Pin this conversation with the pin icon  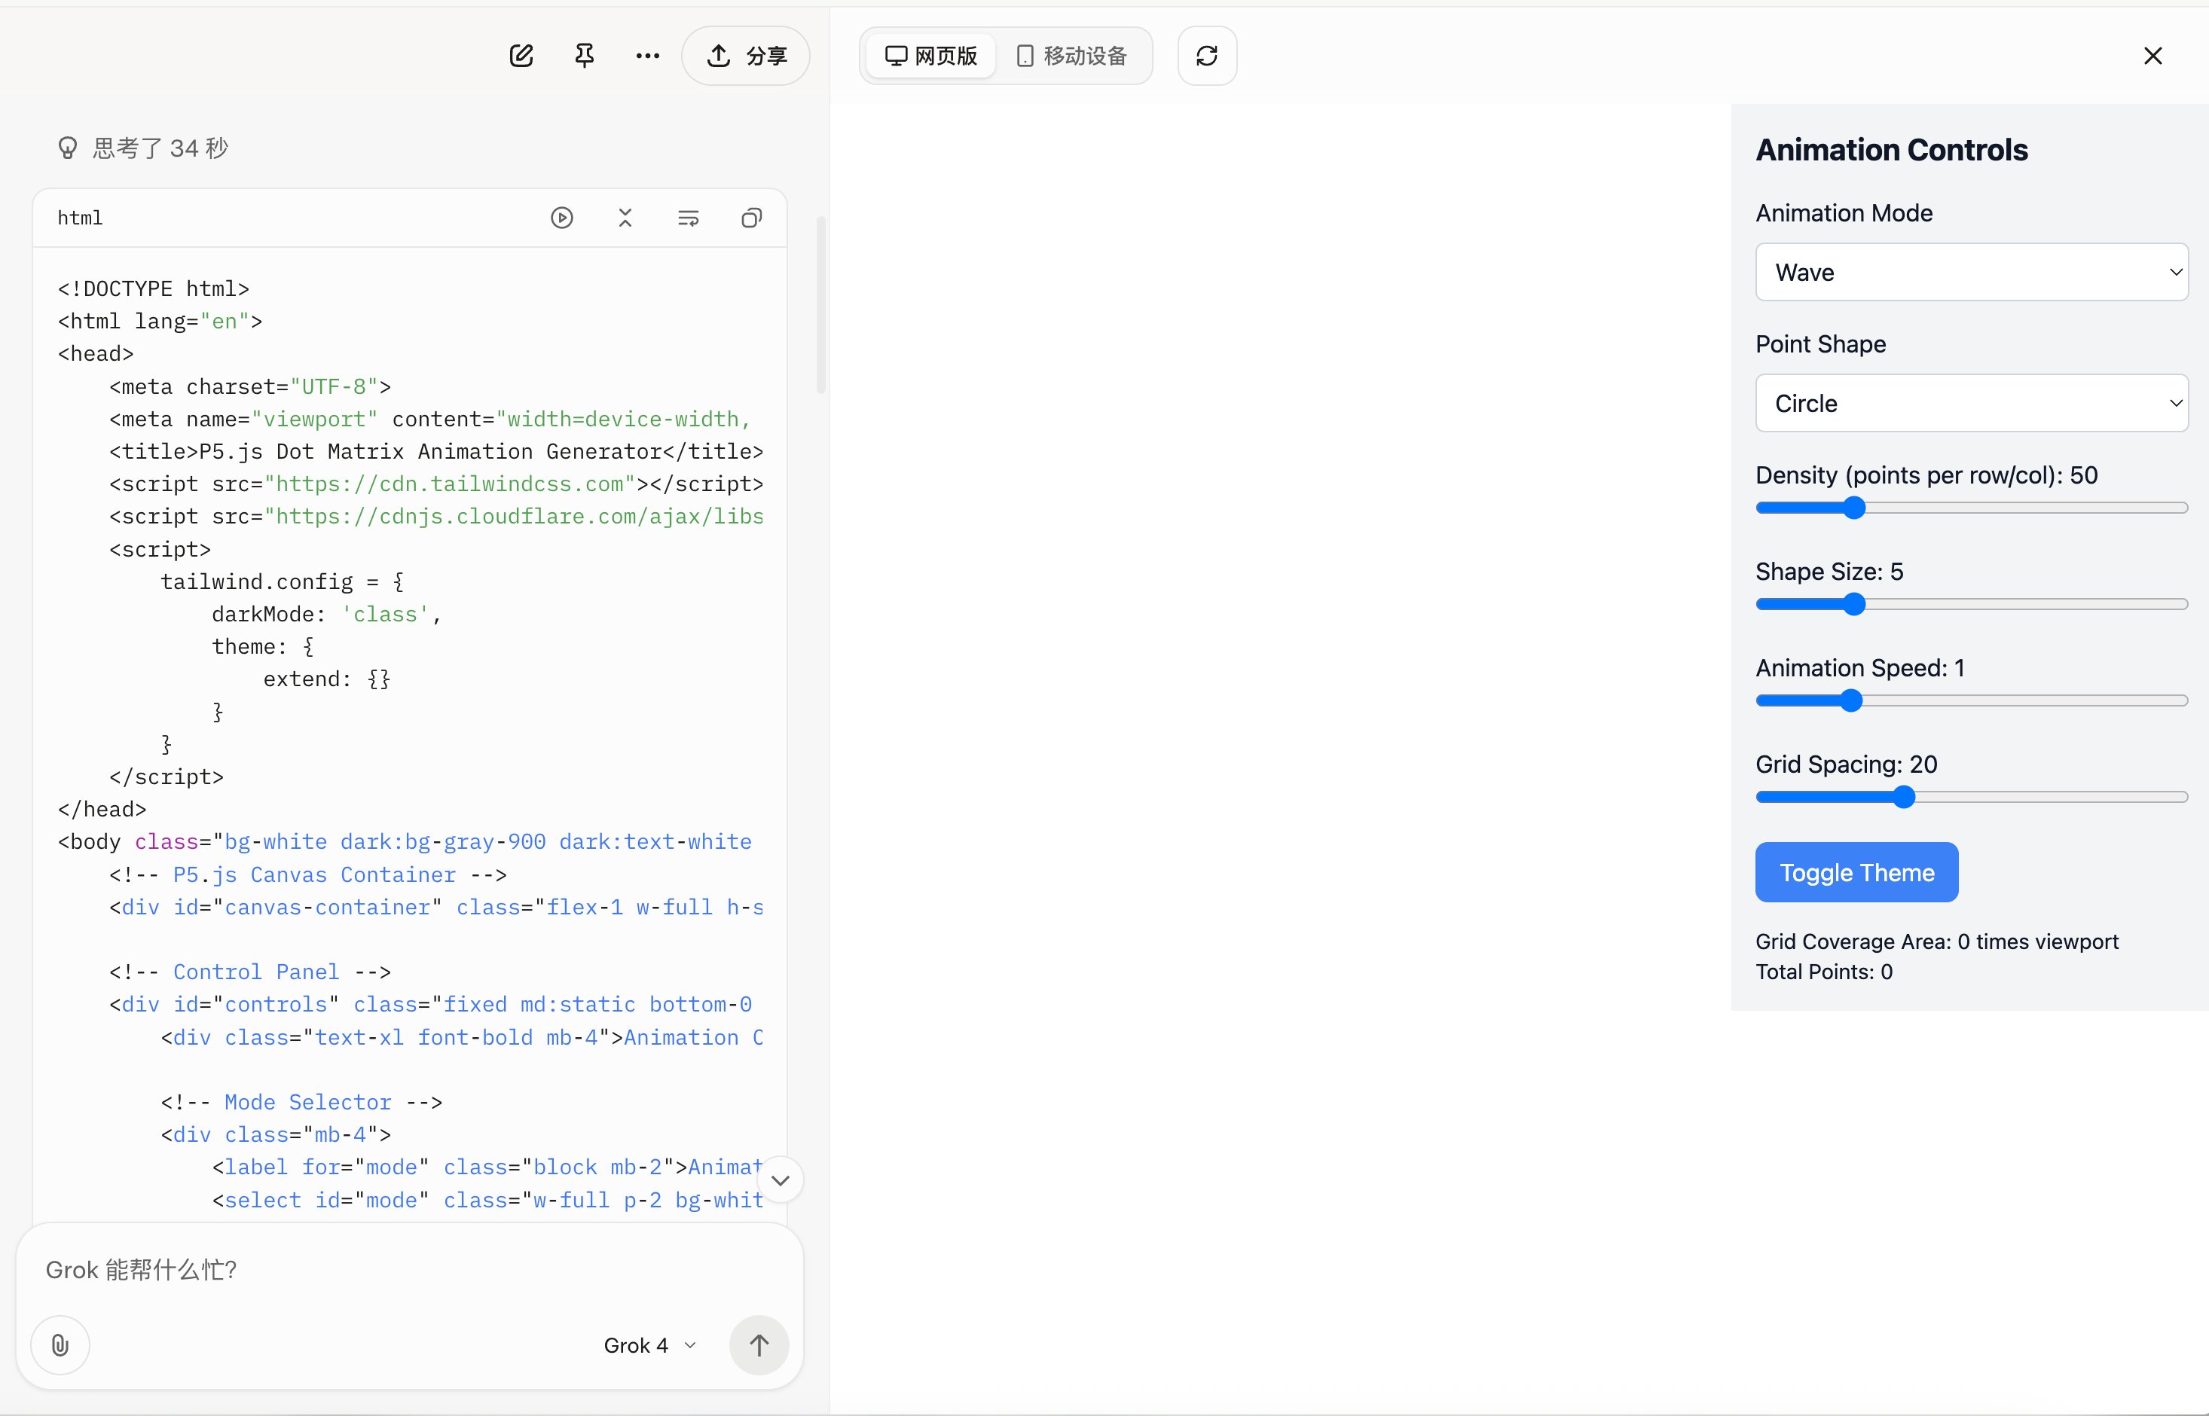click(x=584, y=56)
